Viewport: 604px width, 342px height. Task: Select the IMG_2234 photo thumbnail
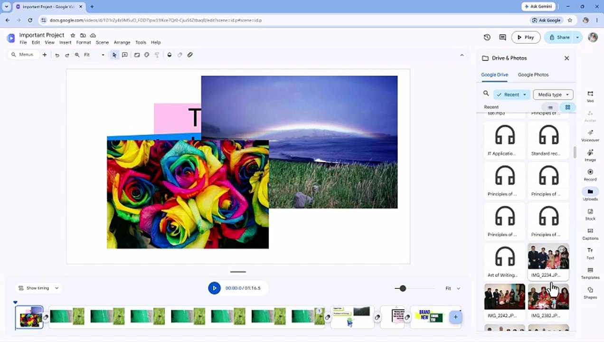(548, 261)
